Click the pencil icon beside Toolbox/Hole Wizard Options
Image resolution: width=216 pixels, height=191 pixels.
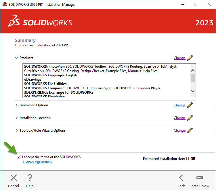coord(190,131)
